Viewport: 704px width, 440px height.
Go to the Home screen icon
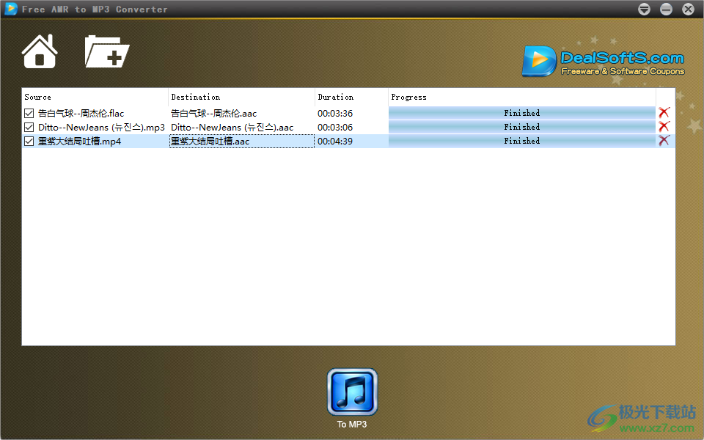pyautogui.click(x=40, y=51)
